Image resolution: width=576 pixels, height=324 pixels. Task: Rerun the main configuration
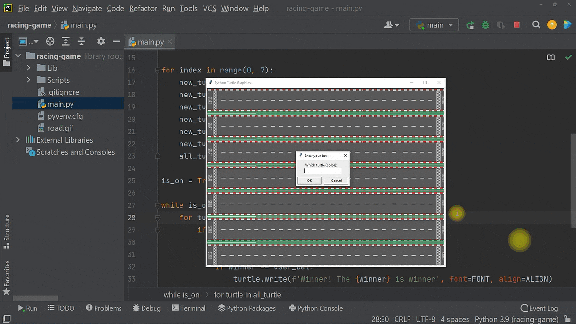pyautogui.click(x=470, y=25)
